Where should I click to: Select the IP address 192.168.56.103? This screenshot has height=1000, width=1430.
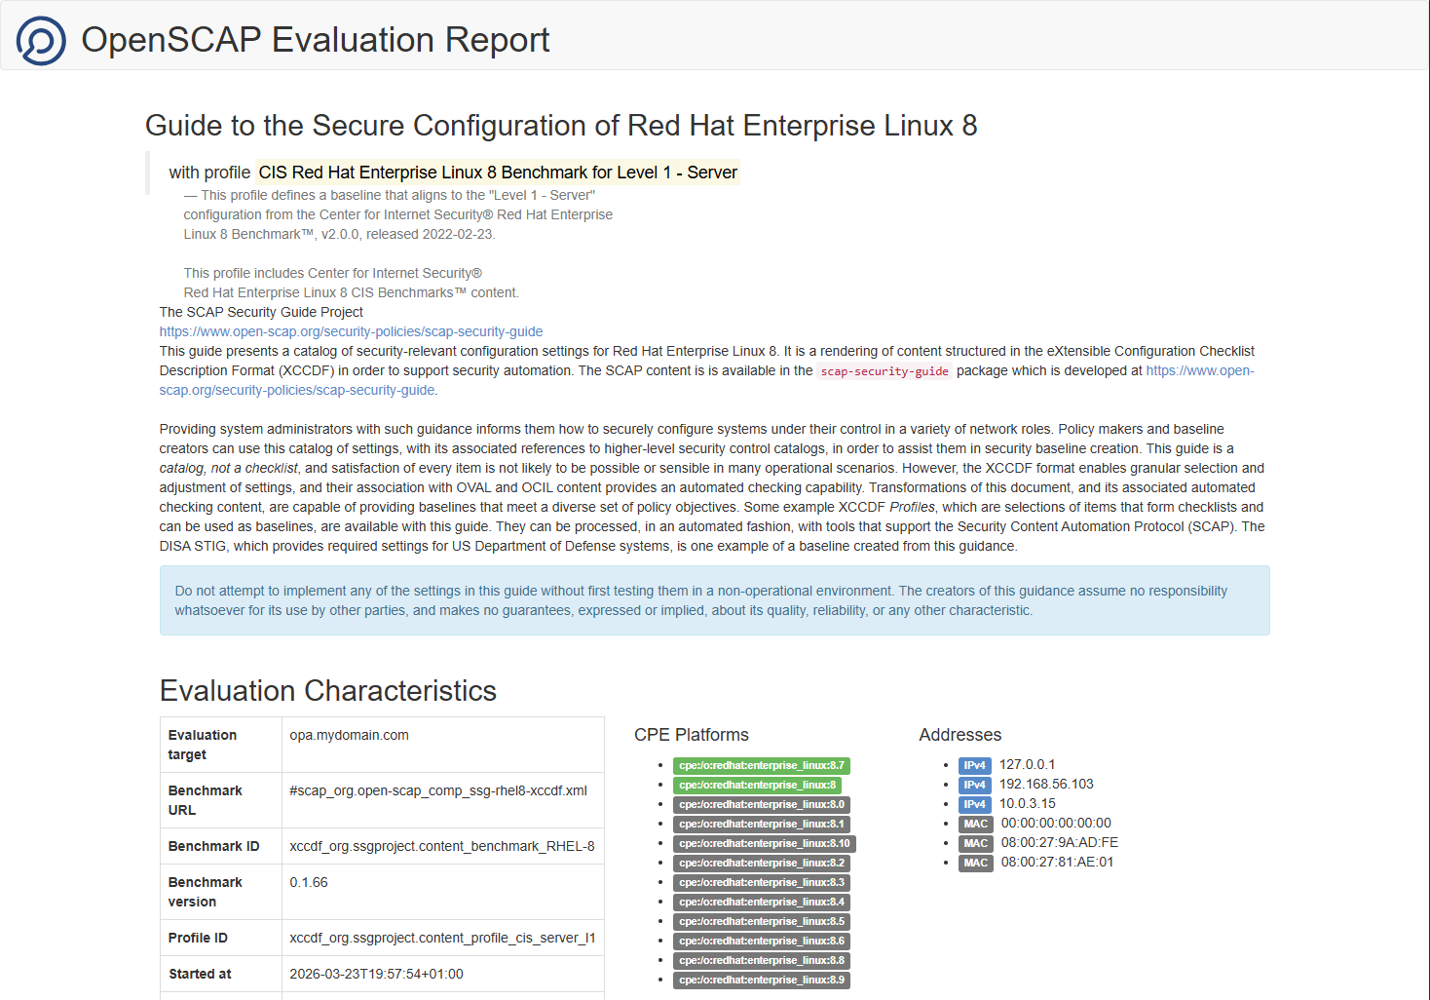1046,784
